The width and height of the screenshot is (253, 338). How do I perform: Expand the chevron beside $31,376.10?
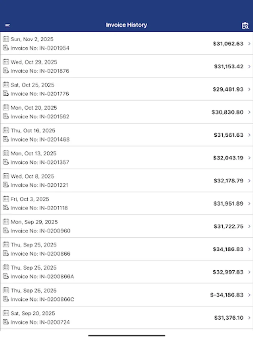(x=249, y=318)
